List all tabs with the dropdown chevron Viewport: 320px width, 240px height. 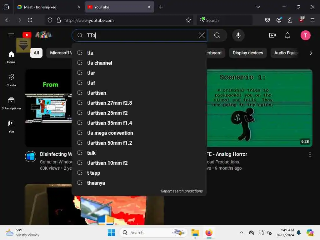click(x=258, y=7)
